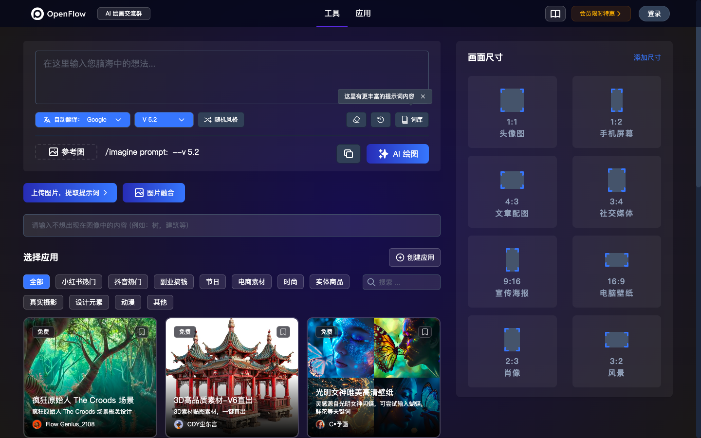
Task: Click the eraser clear-prompt icon
Action: pos(356,120)
